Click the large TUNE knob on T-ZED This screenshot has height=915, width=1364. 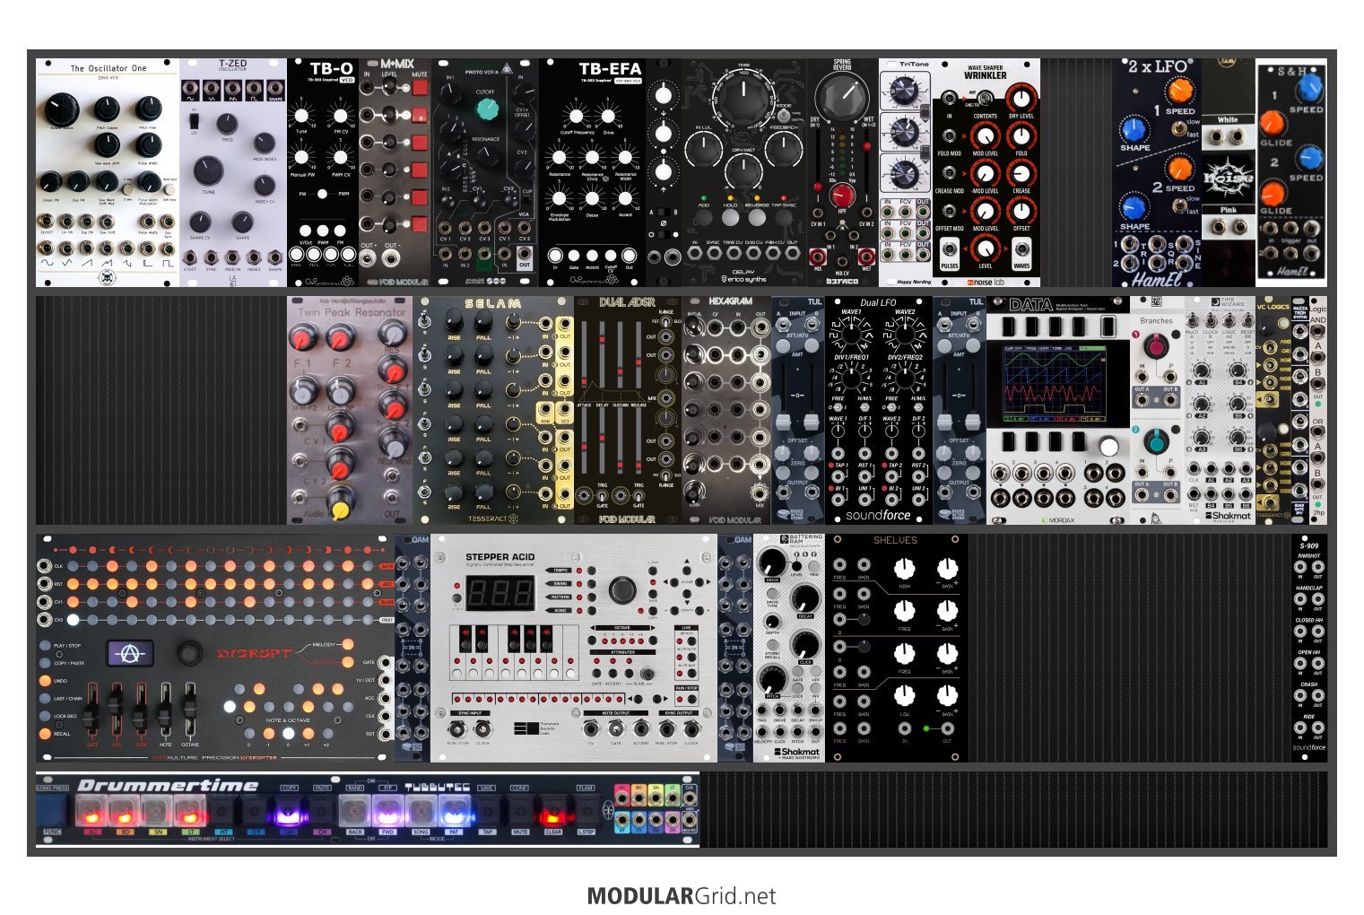tap(208, 171)
